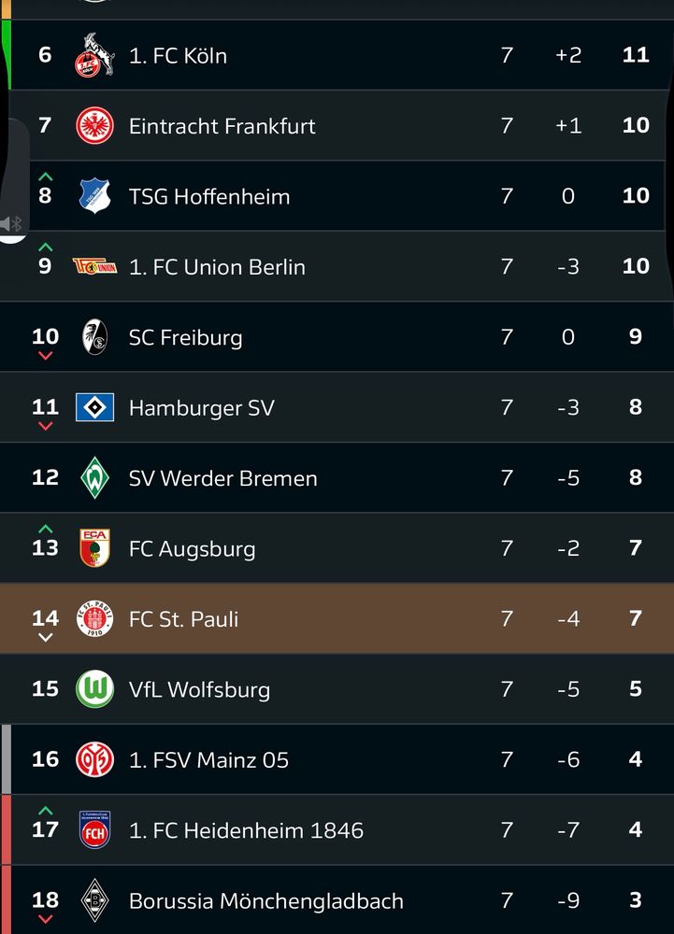Select the VfL Wolfsburg green W logo
Image resolution: width=674 pixels, height=934 pixels.
[94, 689]
